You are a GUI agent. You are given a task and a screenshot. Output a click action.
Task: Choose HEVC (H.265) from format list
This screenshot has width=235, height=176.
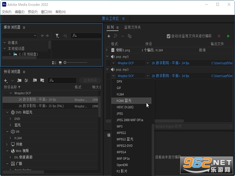131,107
